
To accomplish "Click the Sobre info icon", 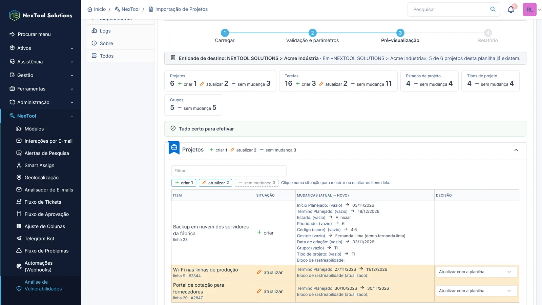I will point(94,43).
